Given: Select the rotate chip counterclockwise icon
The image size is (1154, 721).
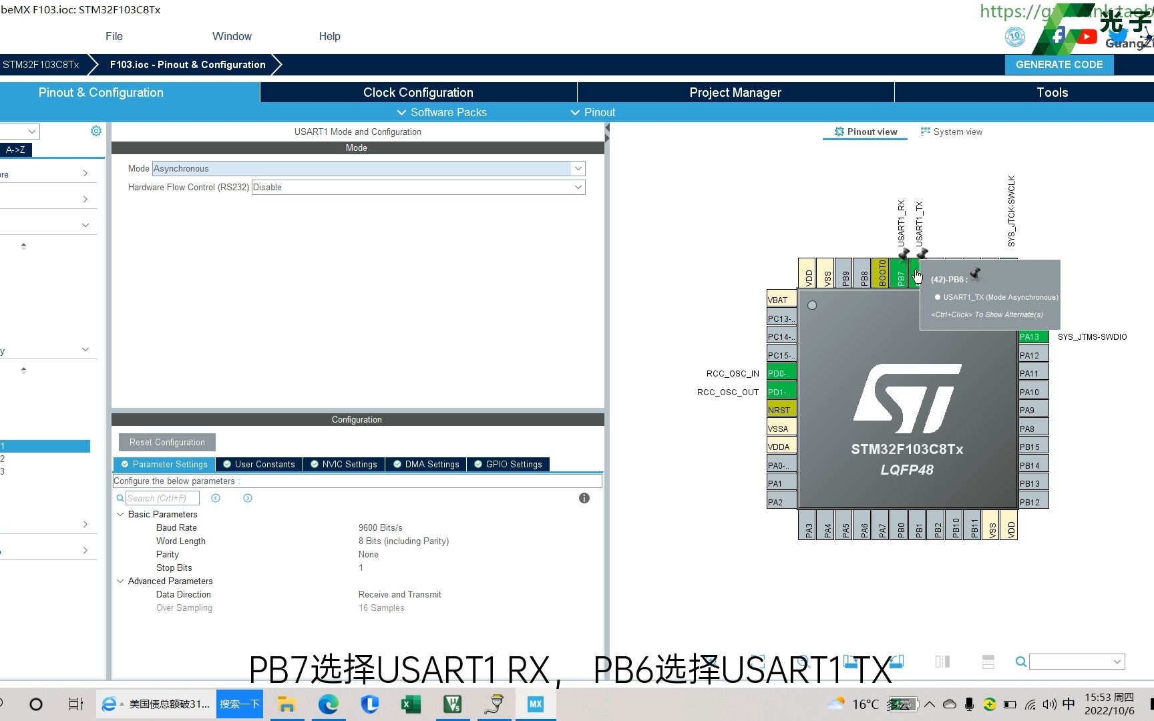Looking at the screenshot, I should (896, 662).
